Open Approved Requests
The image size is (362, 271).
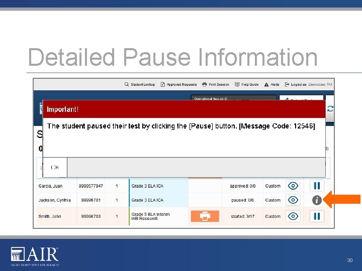click(x=178, y=84)
